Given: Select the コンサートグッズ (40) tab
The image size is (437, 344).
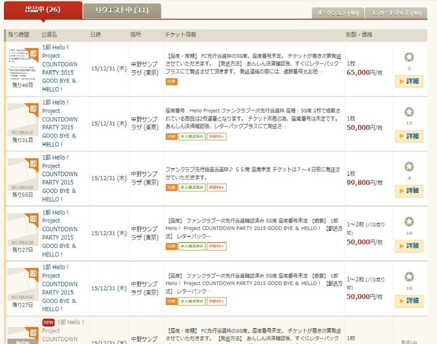Looking at the screenshot, I should click(x=396, y=13).
